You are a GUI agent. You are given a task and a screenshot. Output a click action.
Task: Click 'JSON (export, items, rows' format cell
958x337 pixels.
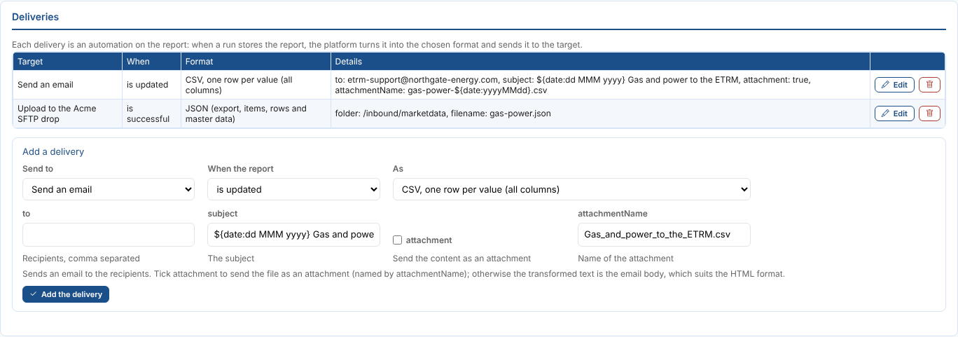click(256, 114)
